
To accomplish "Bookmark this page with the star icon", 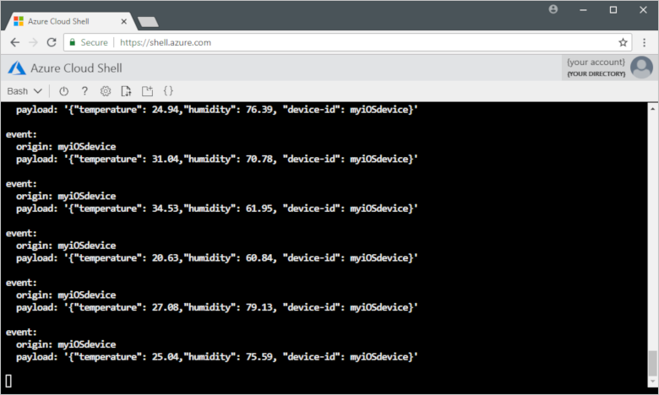I will (623, 42).
